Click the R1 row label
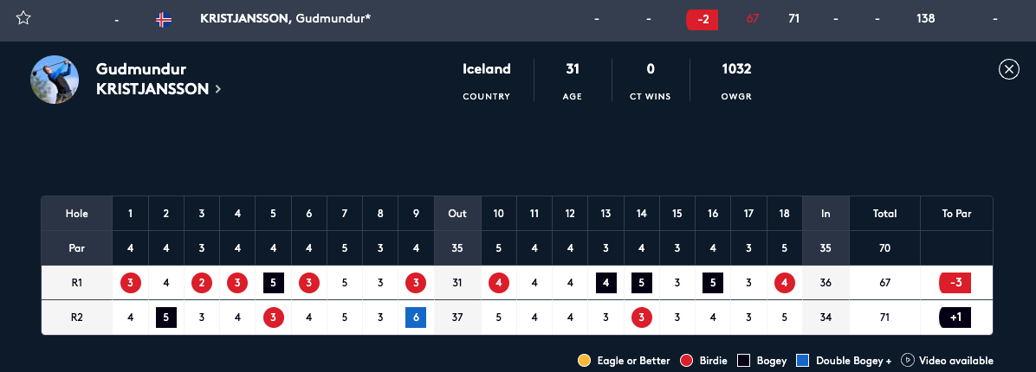This screenshot has height=372, width=1036. (x=76, y=283)
